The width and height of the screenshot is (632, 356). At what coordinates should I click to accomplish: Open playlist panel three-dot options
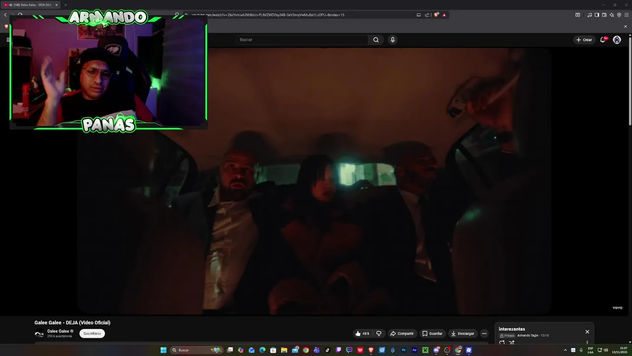point(587,342)
